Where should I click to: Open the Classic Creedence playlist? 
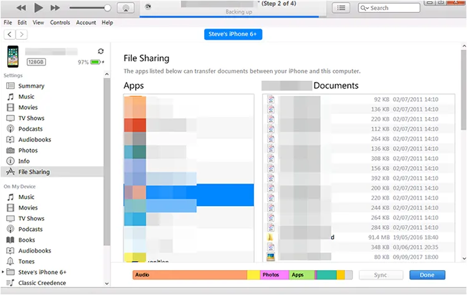pyautogui.click(x=42, y=283)
